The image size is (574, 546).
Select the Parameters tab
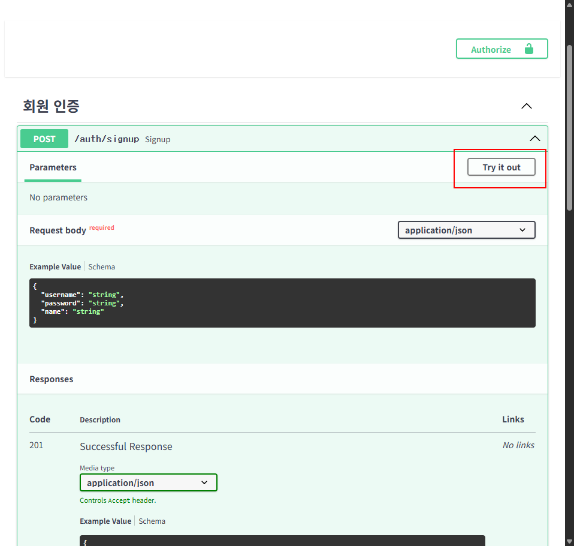pos(53,167)
